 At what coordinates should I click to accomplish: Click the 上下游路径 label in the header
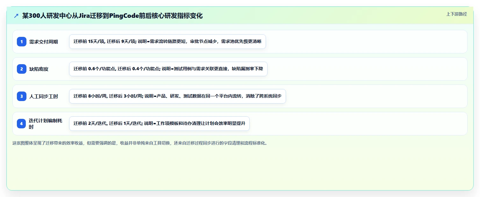coord(456,14)
